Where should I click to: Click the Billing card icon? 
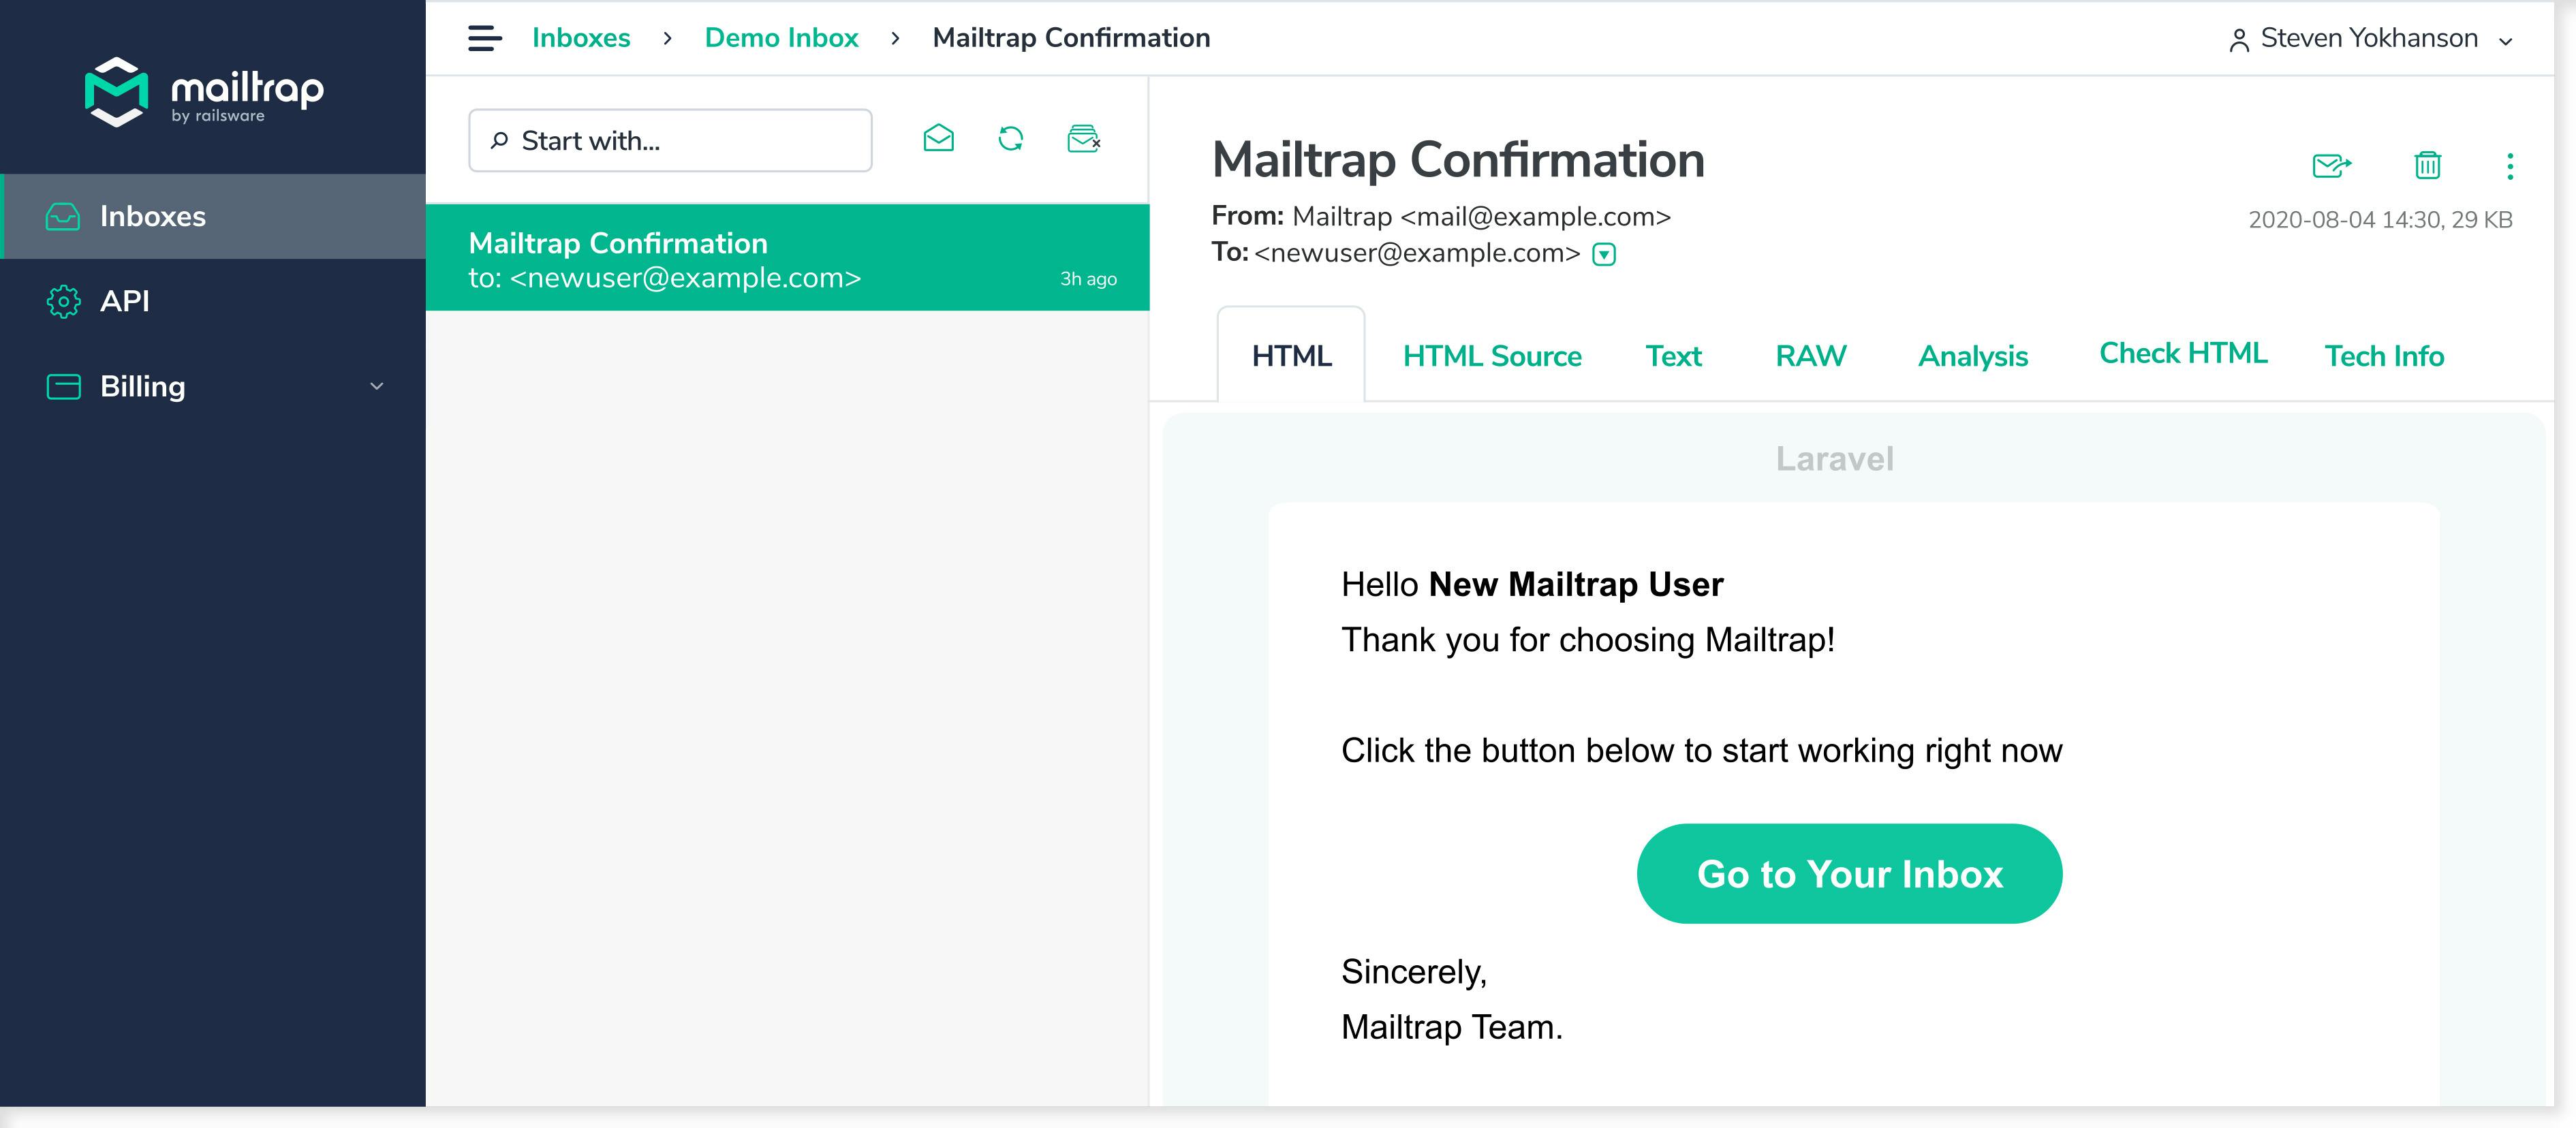click(64, 386)
